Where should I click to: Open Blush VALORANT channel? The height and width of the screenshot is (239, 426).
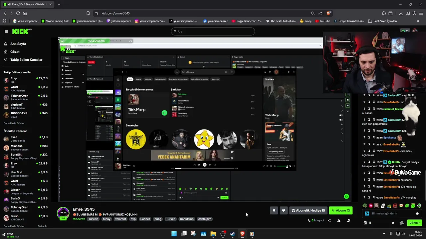click(x=26, y=218)
